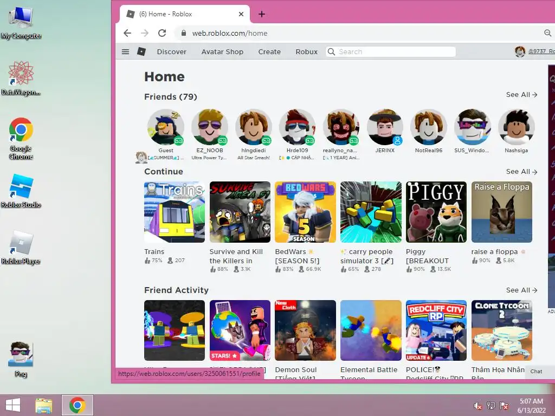Click the Friends (79) heading

coord(171,96)
